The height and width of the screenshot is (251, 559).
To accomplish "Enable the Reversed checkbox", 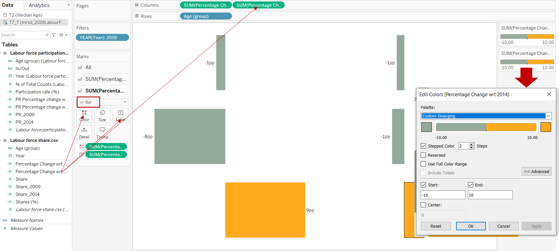I will (x=423, y=155).
